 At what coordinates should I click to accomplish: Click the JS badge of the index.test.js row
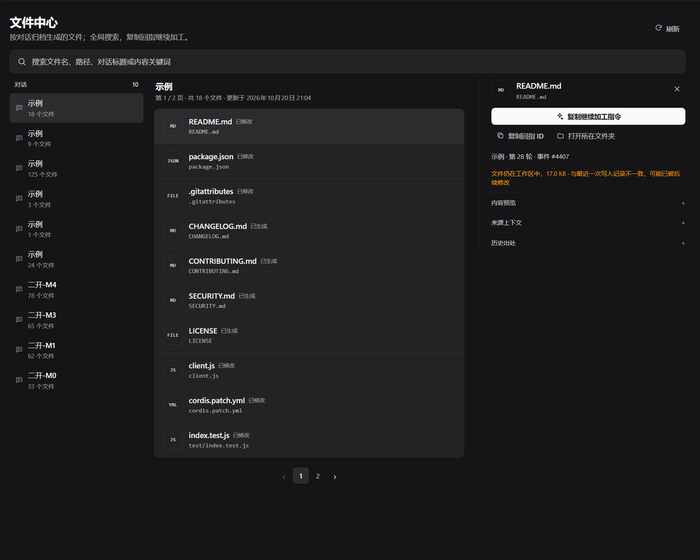click(173, 440)
